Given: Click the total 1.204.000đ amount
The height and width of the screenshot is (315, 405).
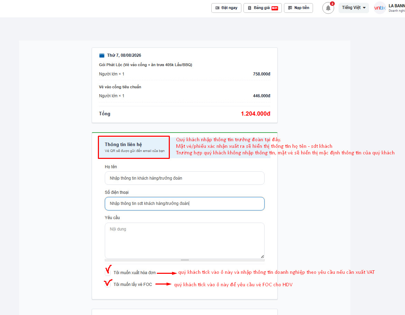Looking at the screenshot, I should click(x=256, y=114).
